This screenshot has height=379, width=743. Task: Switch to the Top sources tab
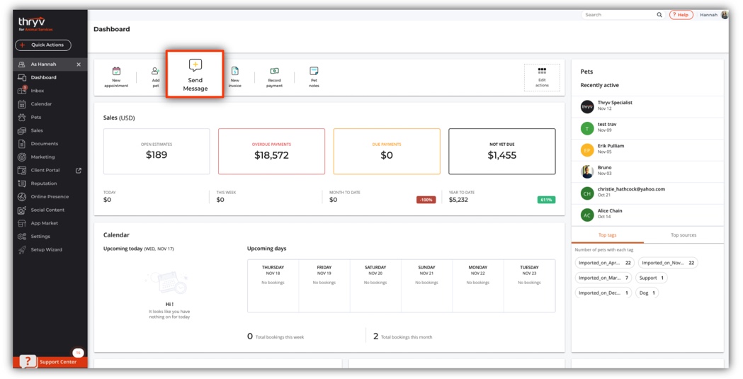684,235
